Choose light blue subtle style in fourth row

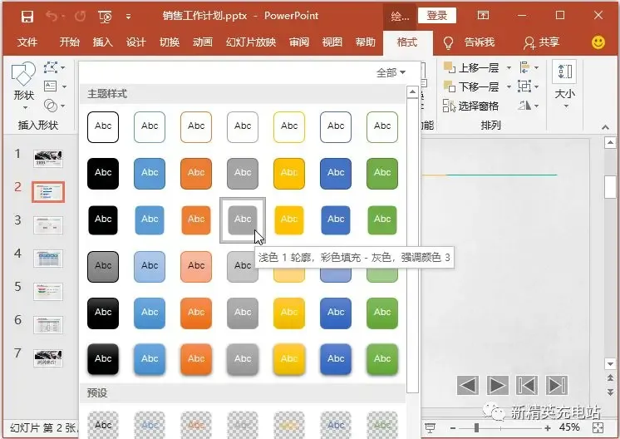(150, 267)
